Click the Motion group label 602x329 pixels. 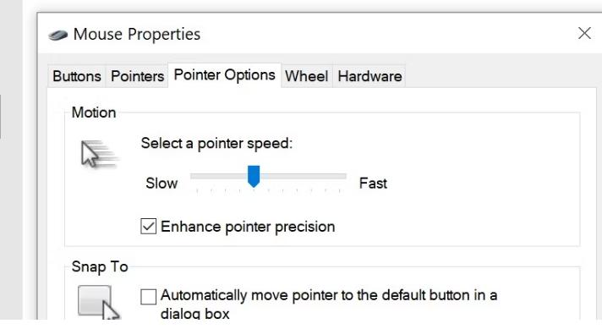pos(94,112)
